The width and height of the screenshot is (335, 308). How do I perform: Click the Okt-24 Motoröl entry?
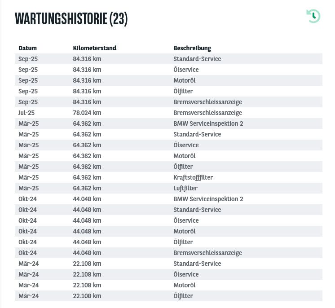(184, 231)
